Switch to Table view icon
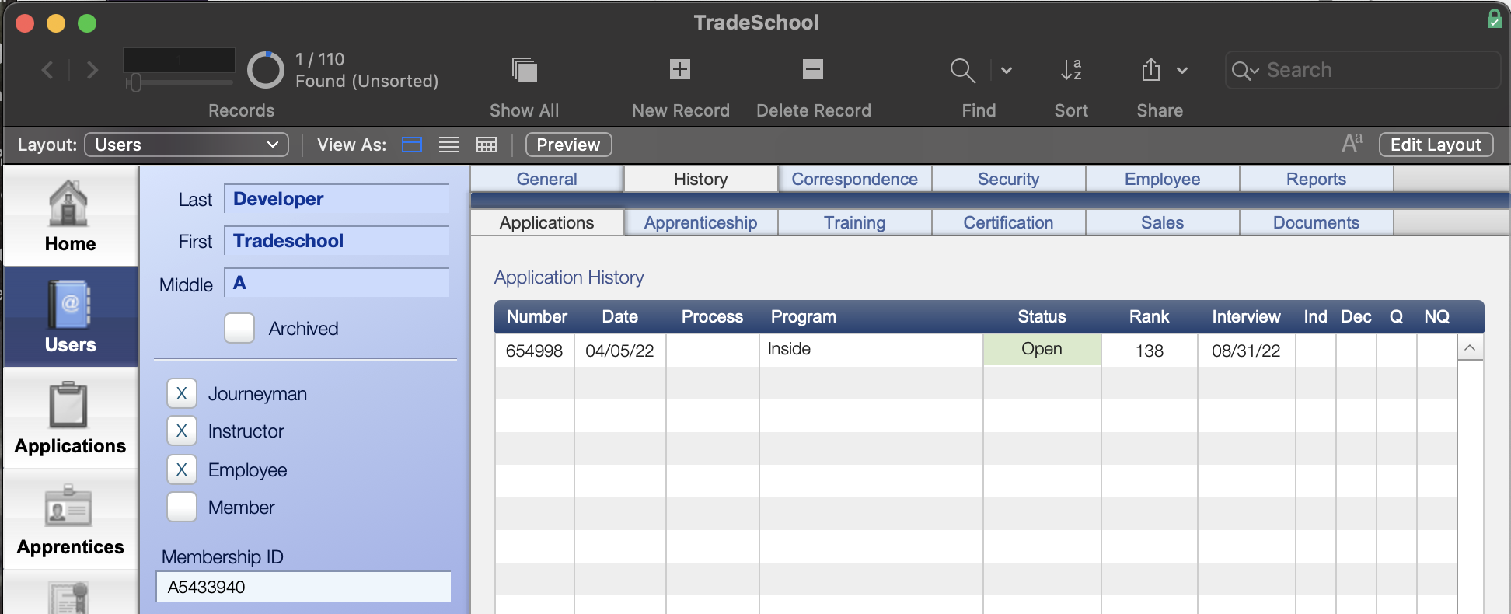Screen dimensions: 1511x614 487,145
